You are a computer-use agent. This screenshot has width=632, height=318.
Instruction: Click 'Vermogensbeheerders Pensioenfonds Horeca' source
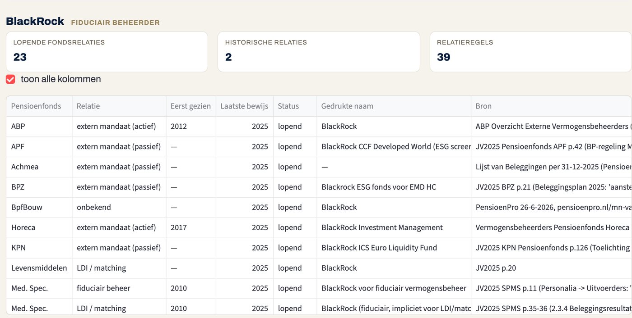click(x=553, y=228)
